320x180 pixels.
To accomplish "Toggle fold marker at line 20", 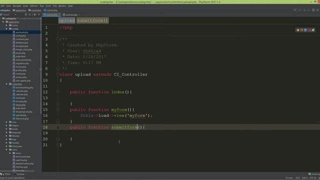I will click(x=58, y=139).
